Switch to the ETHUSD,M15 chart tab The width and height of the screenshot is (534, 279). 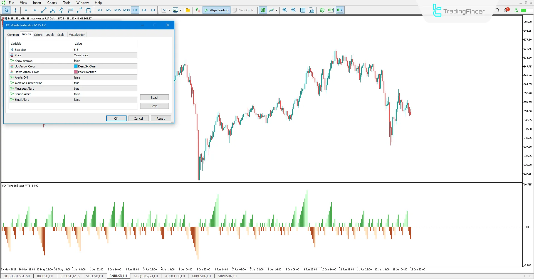point(70,276)
